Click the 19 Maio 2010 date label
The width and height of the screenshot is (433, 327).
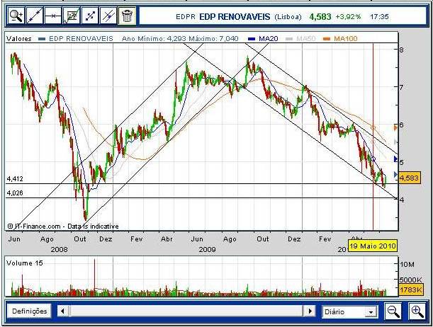[373, 246]
